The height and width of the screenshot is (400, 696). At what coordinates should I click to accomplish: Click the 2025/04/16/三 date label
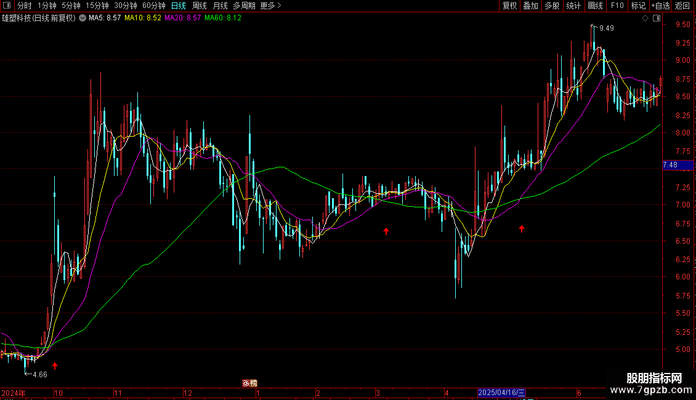(501, 393)
